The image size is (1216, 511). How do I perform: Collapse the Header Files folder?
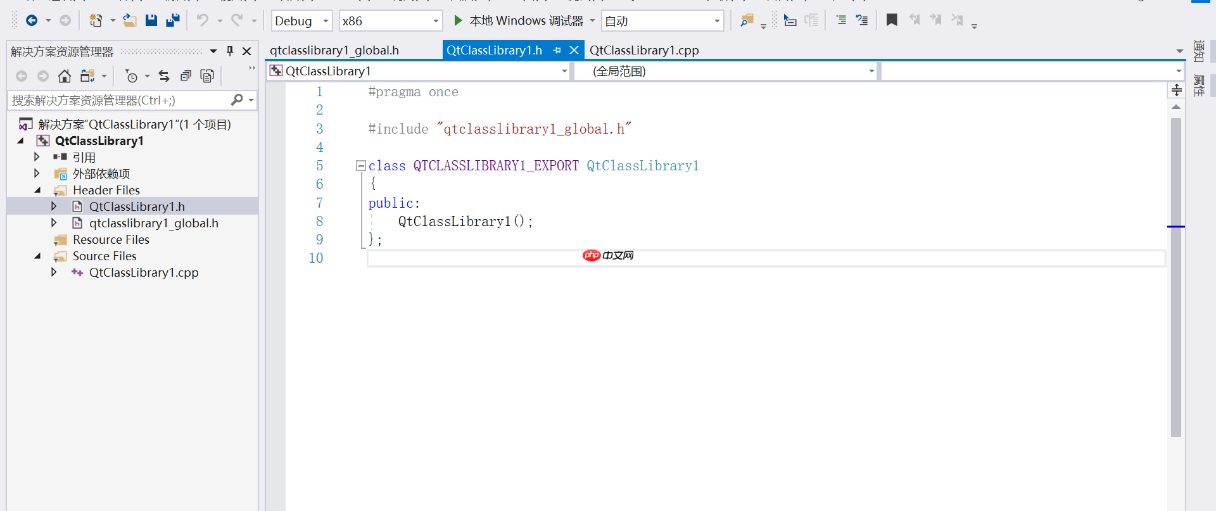point(37,190)
